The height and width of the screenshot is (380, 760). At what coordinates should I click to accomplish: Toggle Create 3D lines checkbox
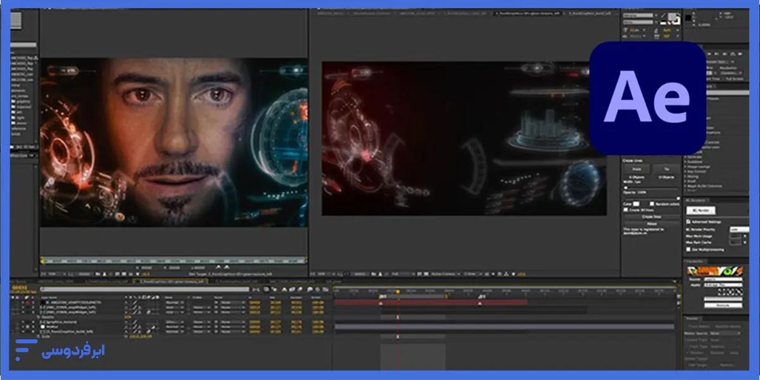626,210
